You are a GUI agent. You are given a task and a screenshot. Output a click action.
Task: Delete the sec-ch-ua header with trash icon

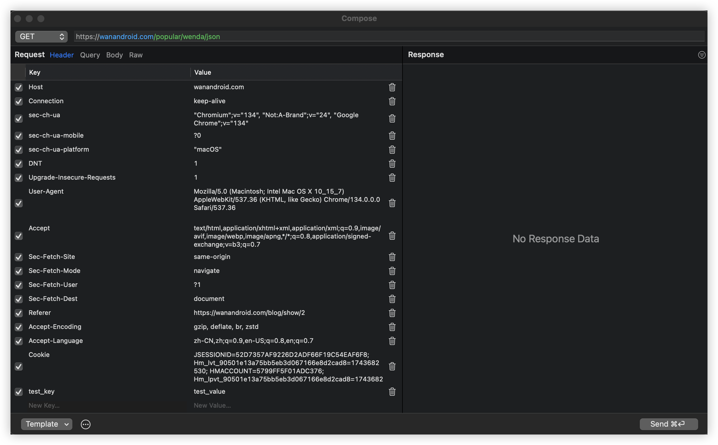pyautogui.click(x=392, y=119)
